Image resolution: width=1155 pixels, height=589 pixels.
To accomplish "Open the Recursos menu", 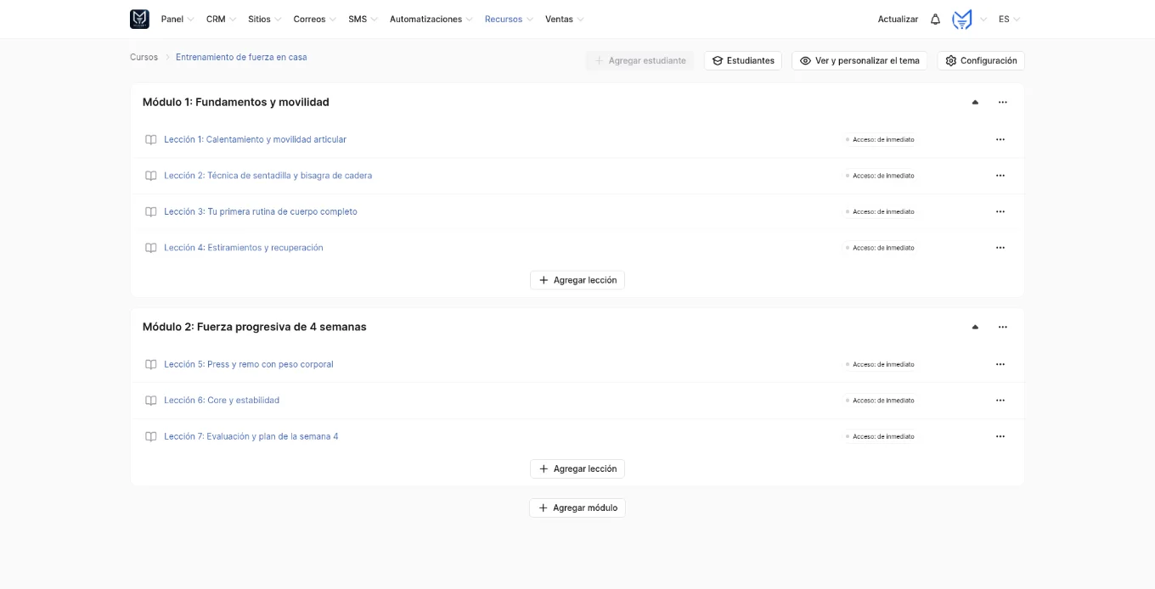I will tap(510, 19).
